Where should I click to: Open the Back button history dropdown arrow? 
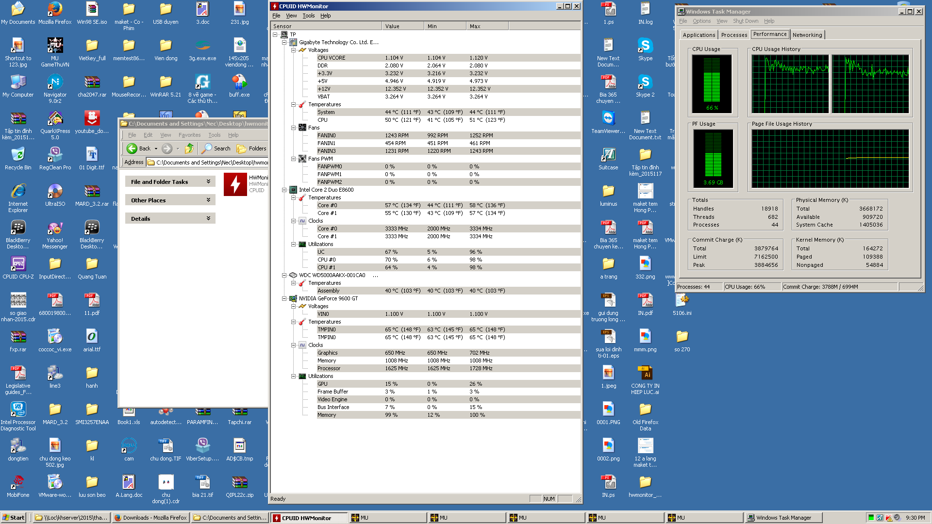[x=156, y=148]
